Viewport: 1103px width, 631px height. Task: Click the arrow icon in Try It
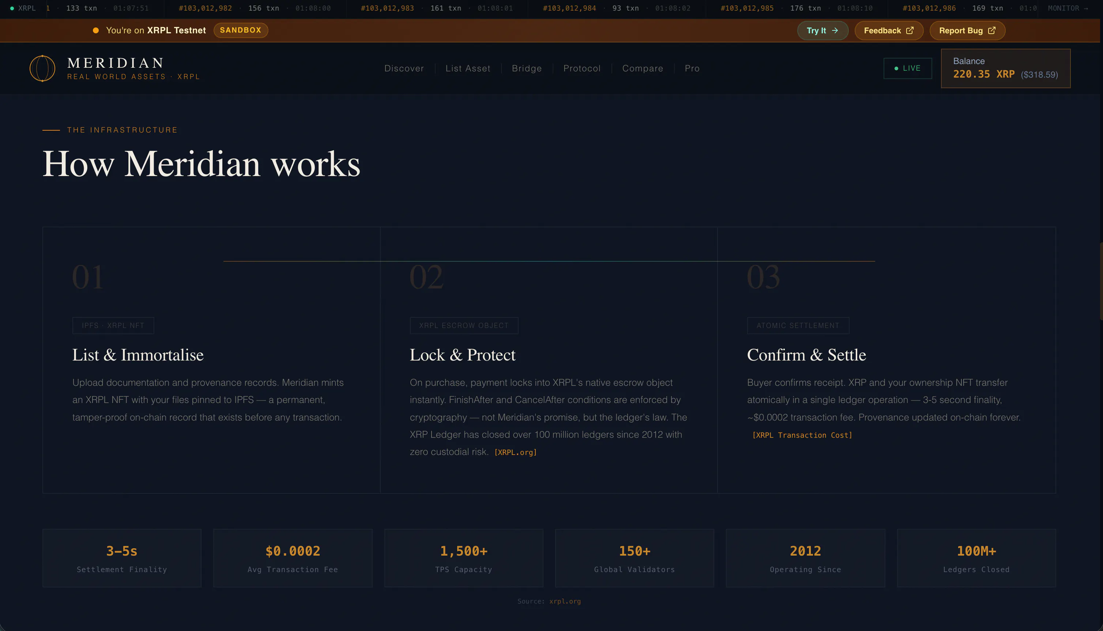point(835,30)
